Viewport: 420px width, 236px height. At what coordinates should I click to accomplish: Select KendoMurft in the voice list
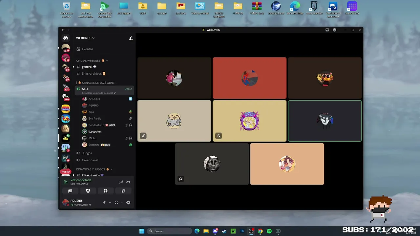(x=107, y=125)
